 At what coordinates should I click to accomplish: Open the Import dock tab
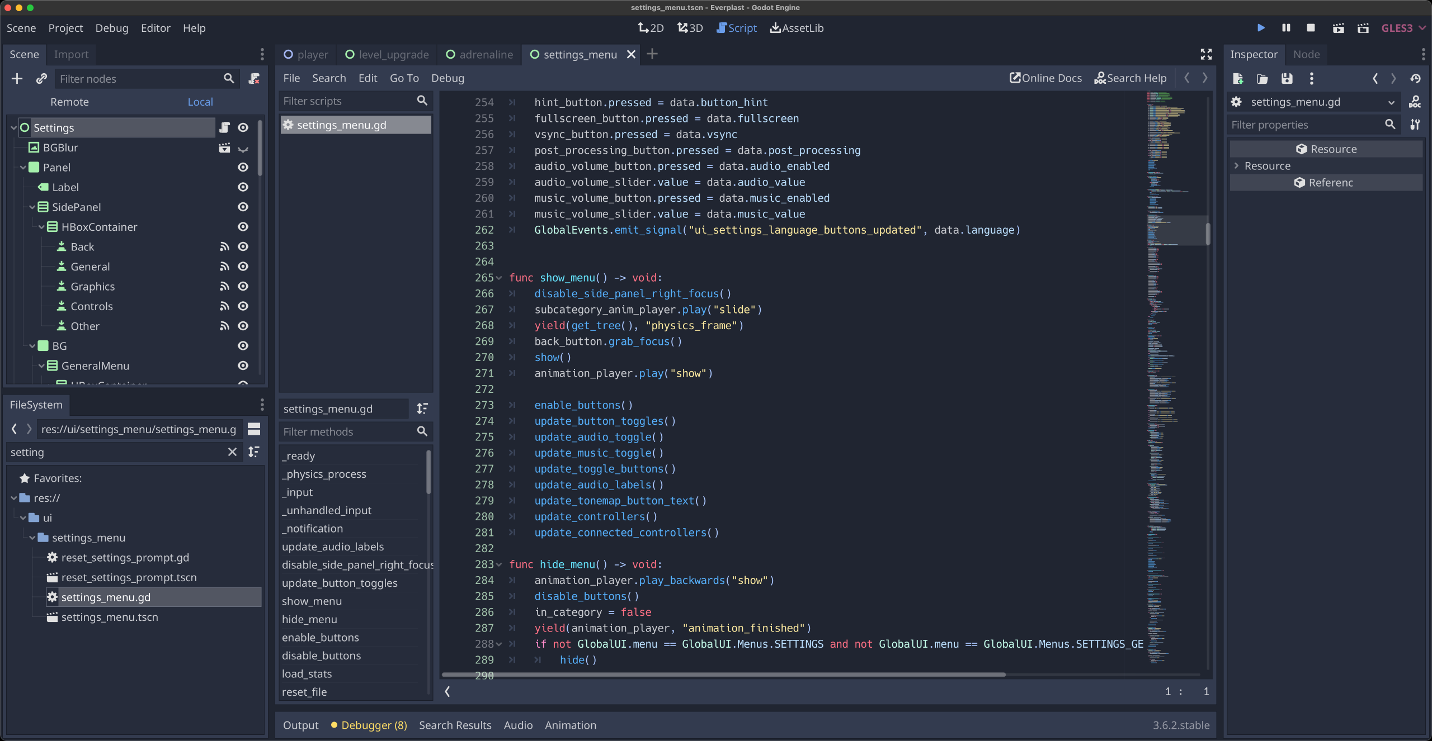(x=71, y=54)
